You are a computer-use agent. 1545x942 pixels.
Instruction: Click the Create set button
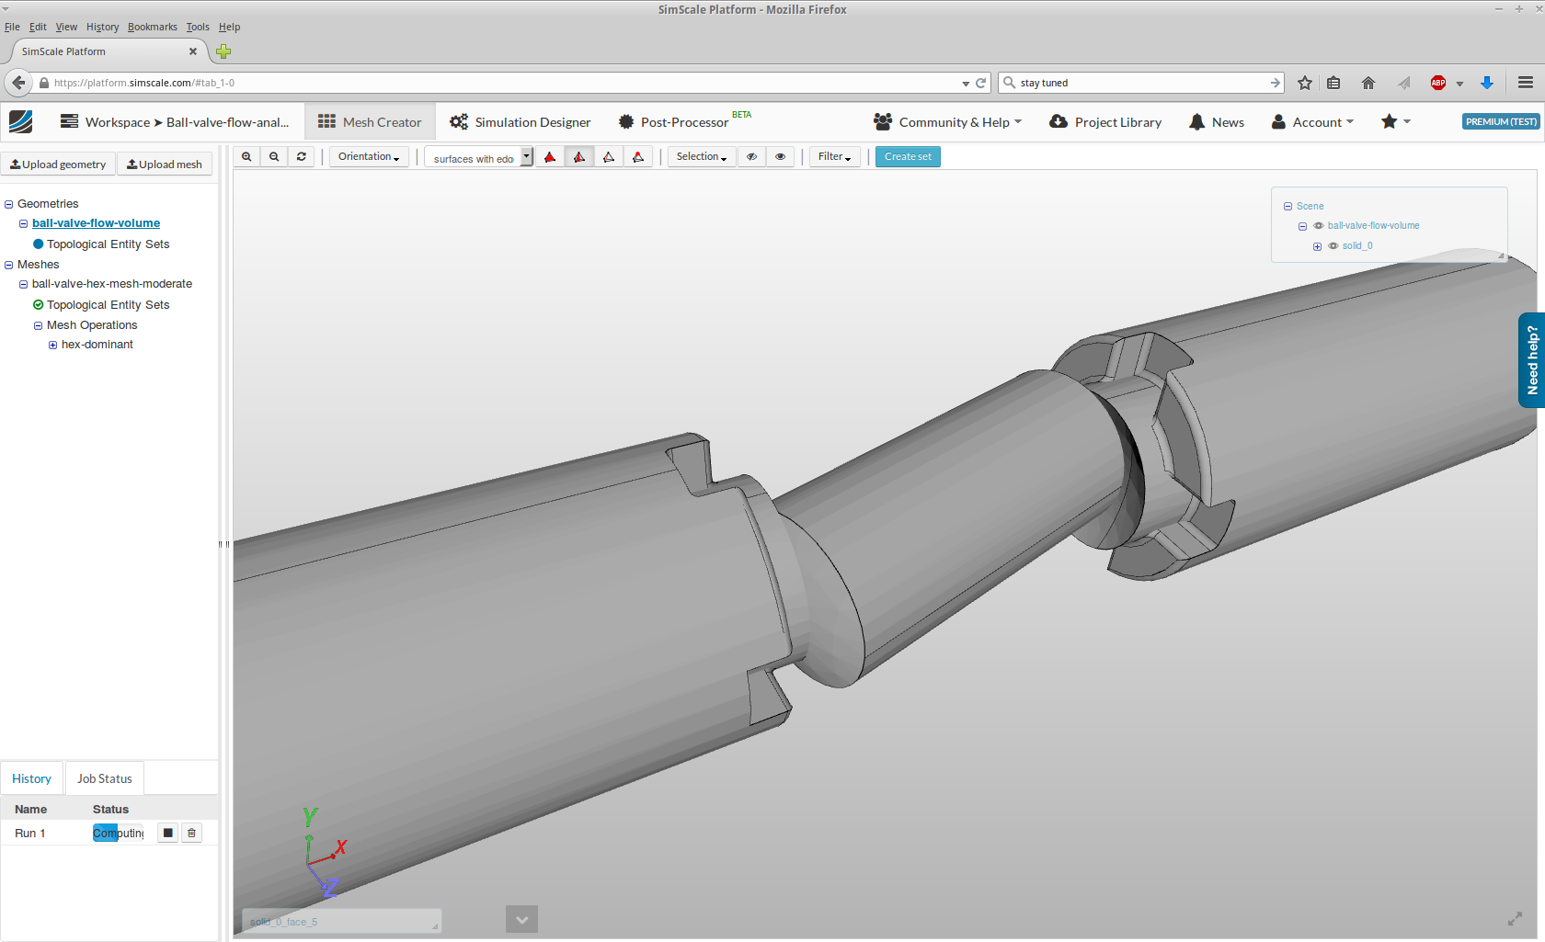tap(908, 156)
